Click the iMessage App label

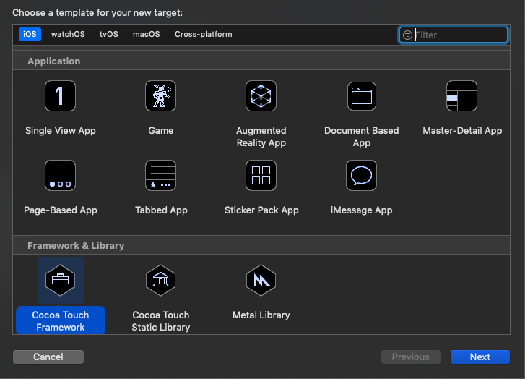361,210
